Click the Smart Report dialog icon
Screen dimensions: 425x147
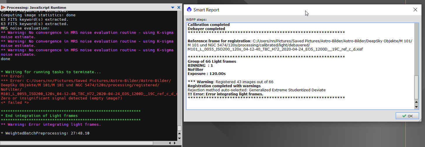point(189,10)
